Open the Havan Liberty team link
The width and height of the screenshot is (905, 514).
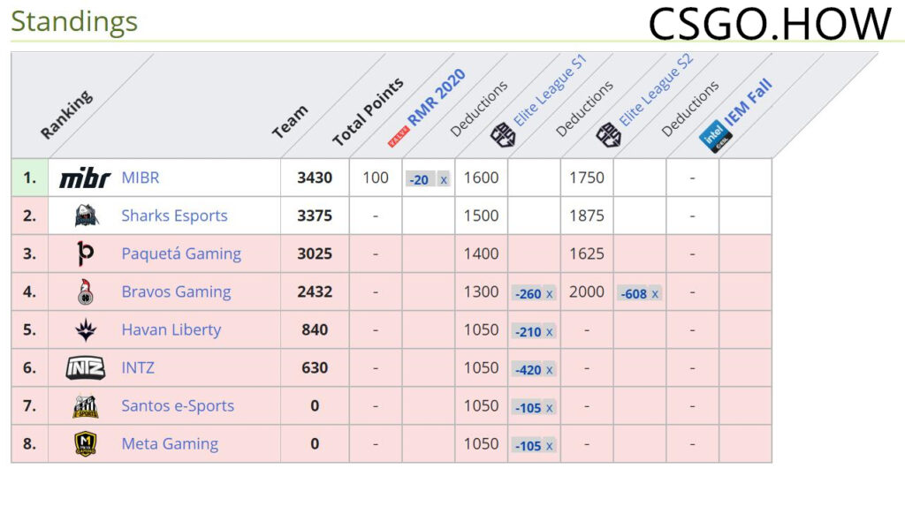tap(171, 330)
